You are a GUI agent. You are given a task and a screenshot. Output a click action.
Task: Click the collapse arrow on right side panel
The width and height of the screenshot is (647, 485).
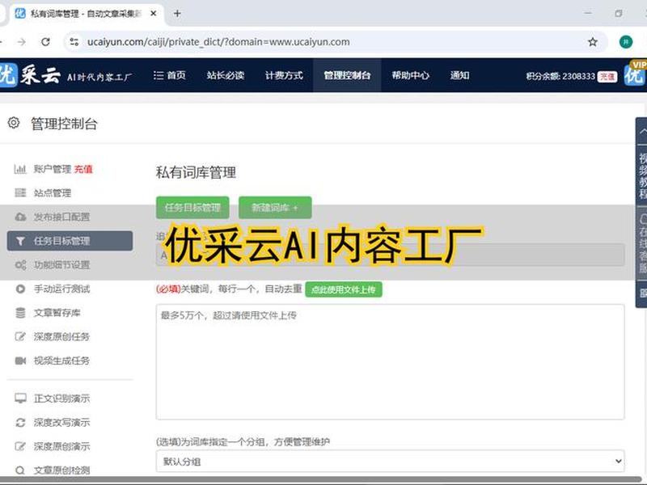(642, 131)
